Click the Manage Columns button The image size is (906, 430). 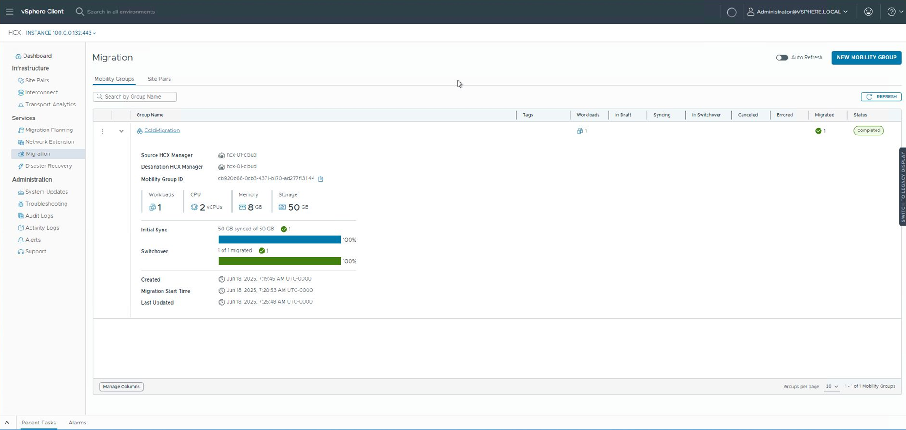(x=121, y=387)
